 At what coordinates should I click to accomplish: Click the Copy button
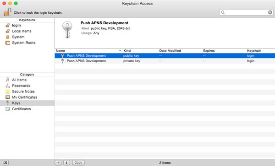[x=78, y=163]
